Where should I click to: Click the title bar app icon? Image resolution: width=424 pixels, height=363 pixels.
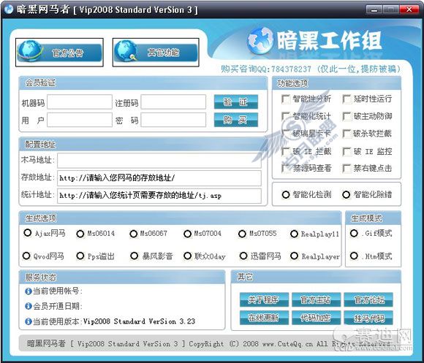[x=9, y=9]
